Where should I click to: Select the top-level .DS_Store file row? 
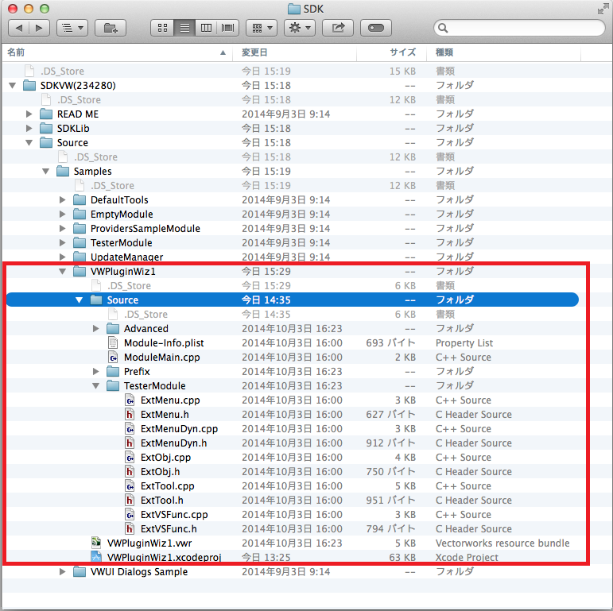[307, 71]
